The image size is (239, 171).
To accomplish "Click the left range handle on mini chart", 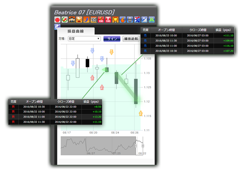I will pos(136,146).
